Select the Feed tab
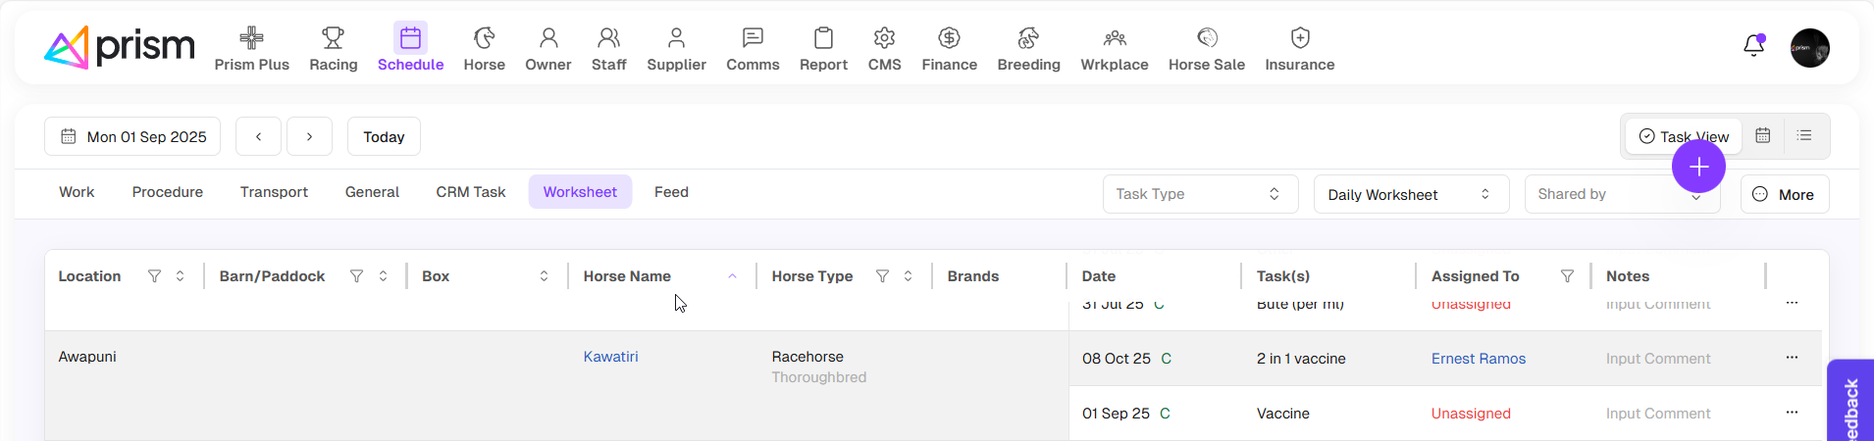 pyautogui.click(x=671, y=192)
